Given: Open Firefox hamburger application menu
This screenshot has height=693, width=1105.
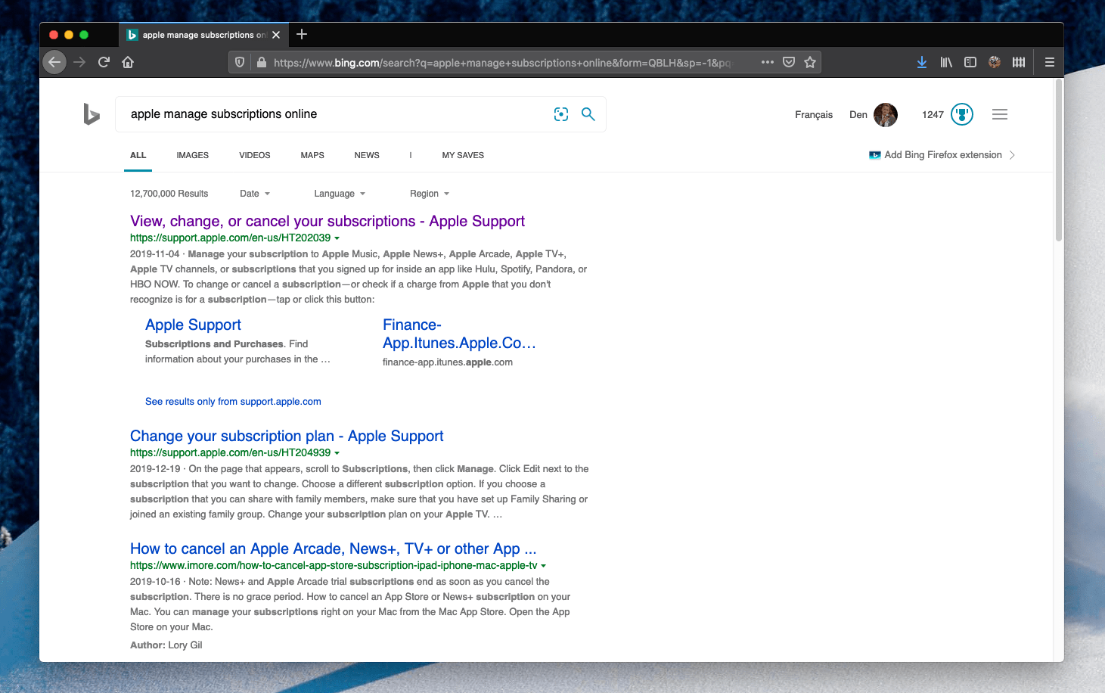Looking at the screenshot, I should click(1050, 62).
